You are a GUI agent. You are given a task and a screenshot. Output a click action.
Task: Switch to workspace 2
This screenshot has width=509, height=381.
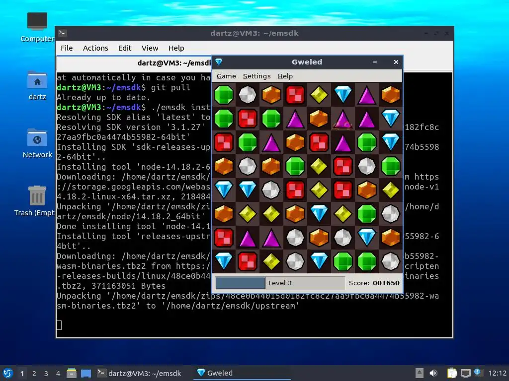point(34,374)
